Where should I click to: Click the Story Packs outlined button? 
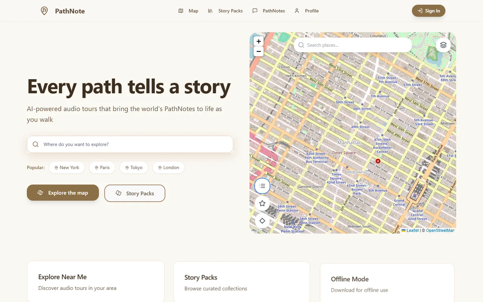[135, 193]
